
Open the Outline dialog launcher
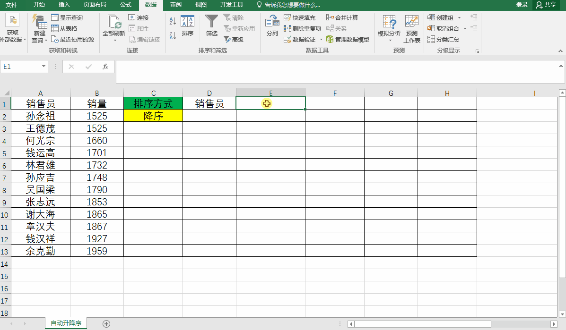coord(477,51)
